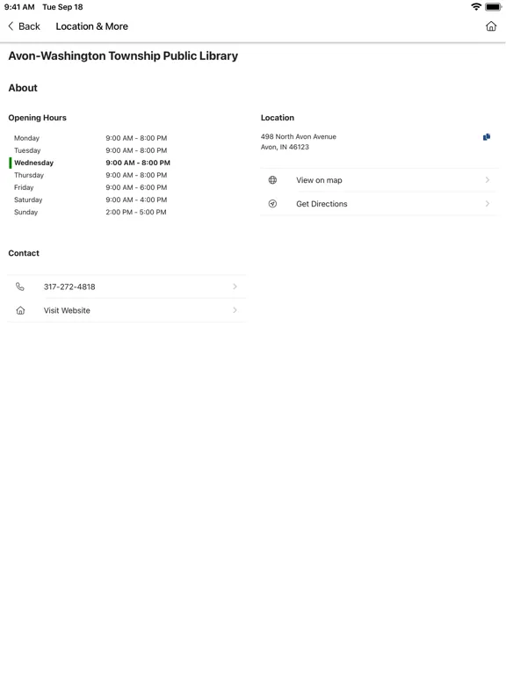The width and height of the screenshot is (506, 675).
Task: Expand chevron on Get Directions row
Action: [488, 204]
